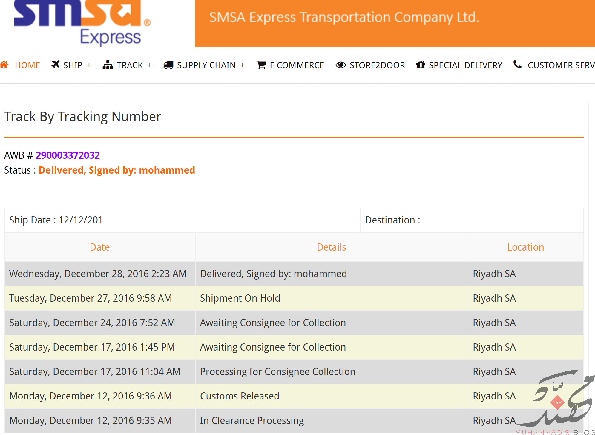Click the SMSA Express Transportation Company banner
This screenshot has height=435, width=595.
[x=395, y=23]
